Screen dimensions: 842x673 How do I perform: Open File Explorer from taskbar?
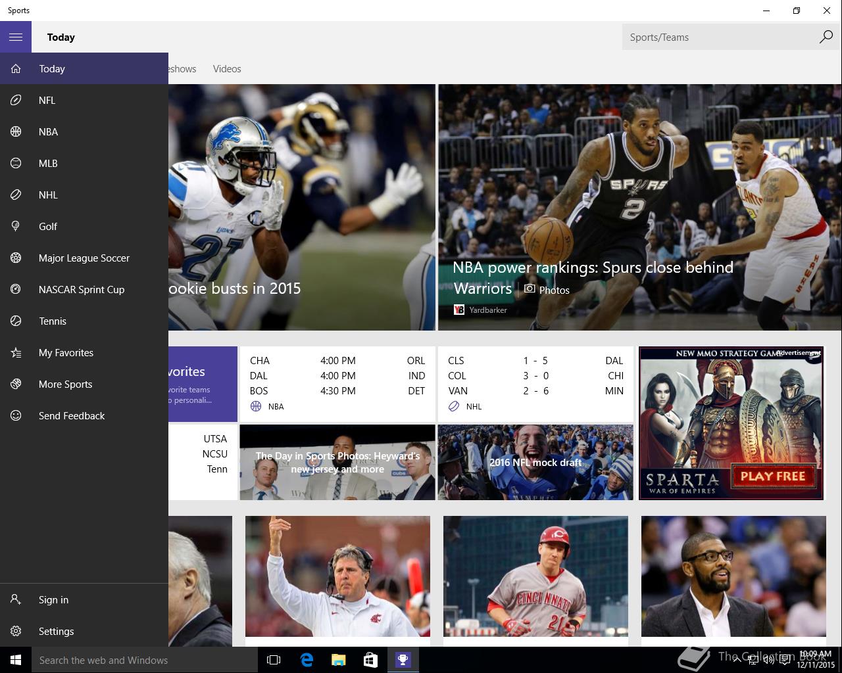click(x=338, y=660)
